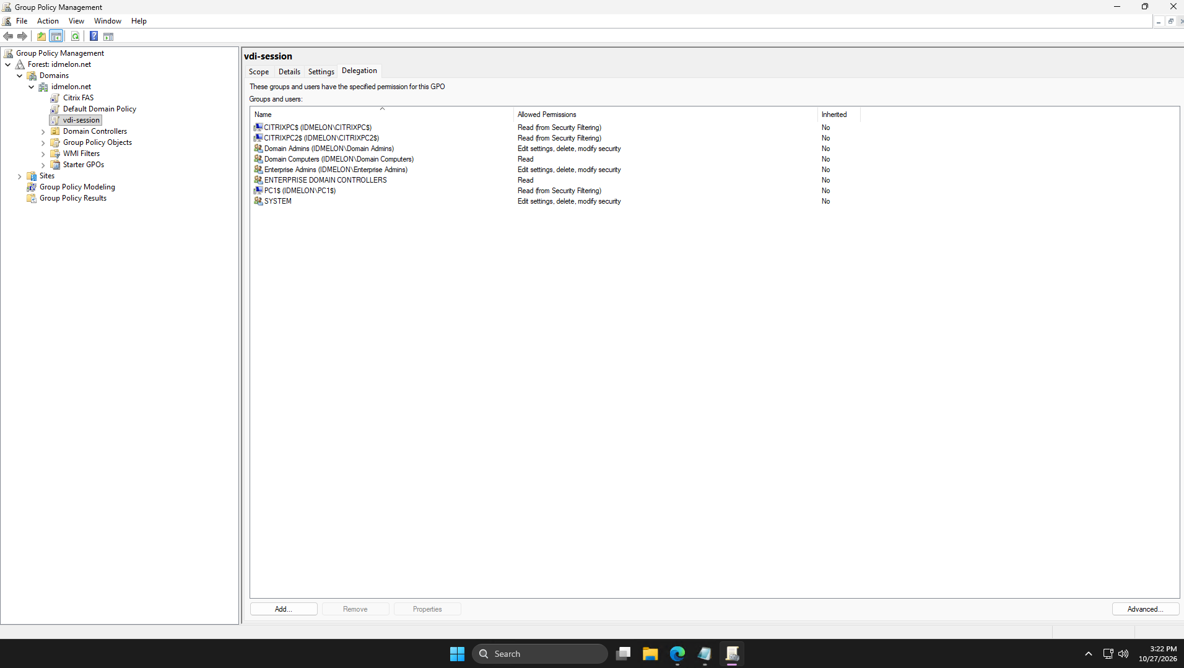Open the volume control in system tray
This screenshot has width=1184, height=668.
pos(1123,654)
